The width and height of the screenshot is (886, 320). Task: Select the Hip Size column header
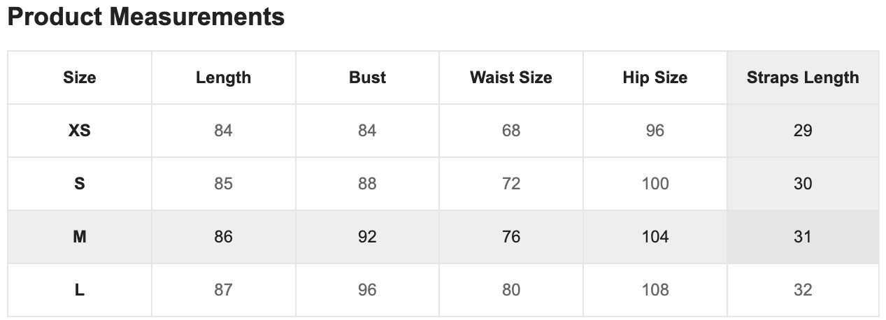pyautogui.click(x=655, y=78)
